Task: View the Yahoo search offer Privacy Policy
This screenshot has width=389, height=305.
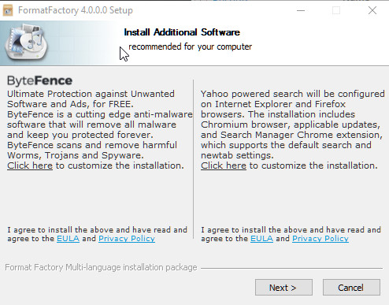Action: (320, 239)
